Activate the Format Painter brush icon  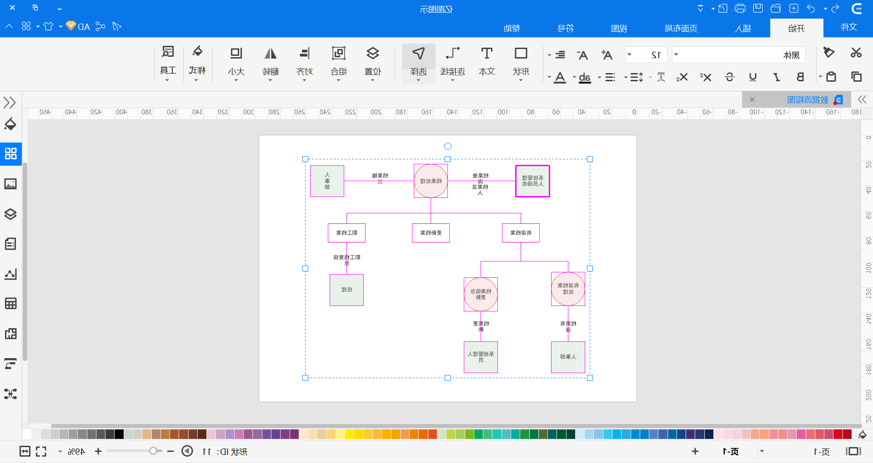point(829,53)
